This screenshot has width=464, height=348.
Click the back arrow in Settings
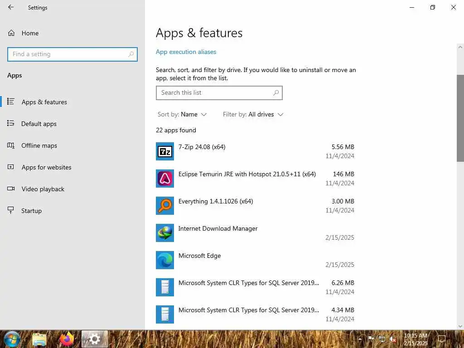click(x=11, y=7)
